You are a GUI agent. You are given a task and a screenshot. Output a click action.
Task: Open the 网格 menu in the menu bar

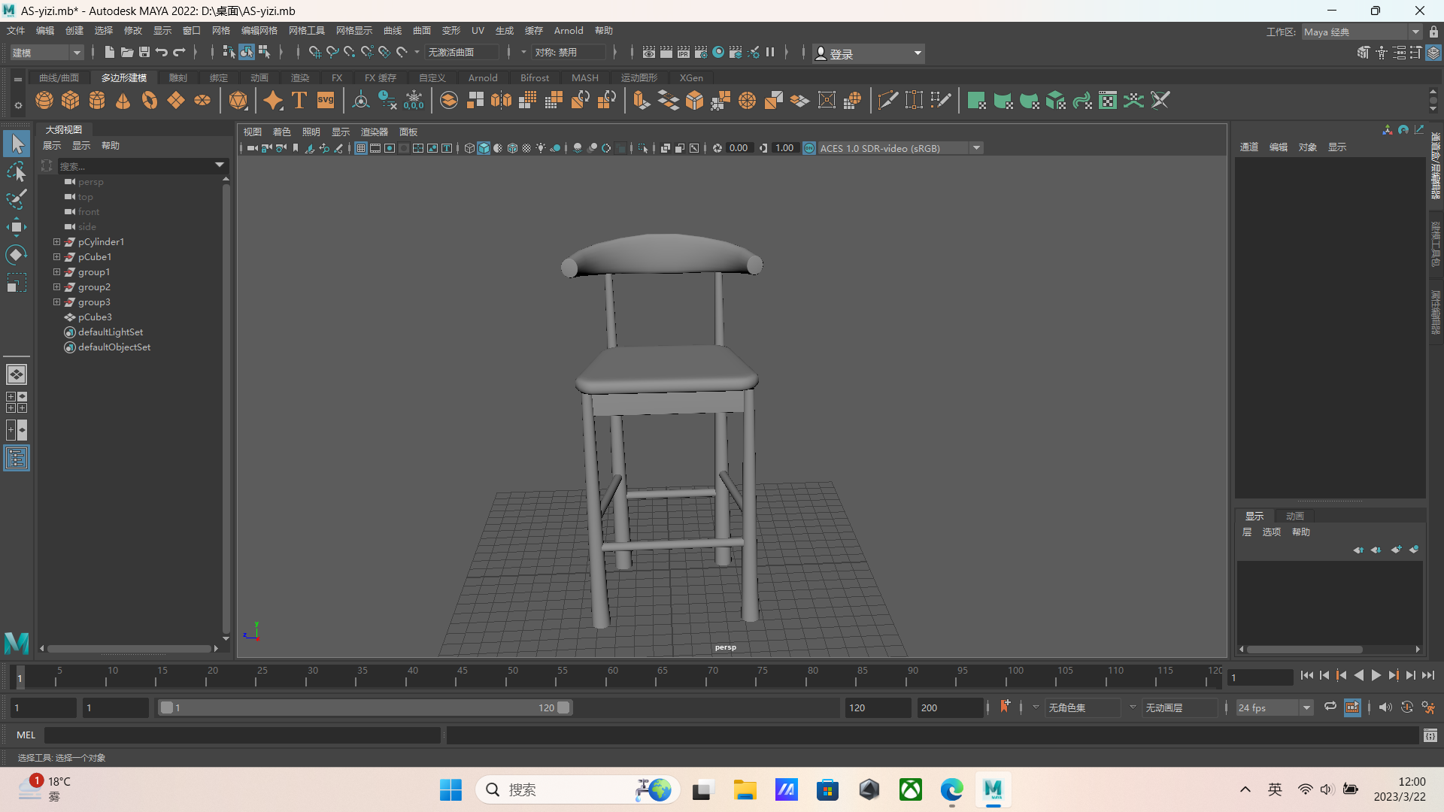[220, 31]
